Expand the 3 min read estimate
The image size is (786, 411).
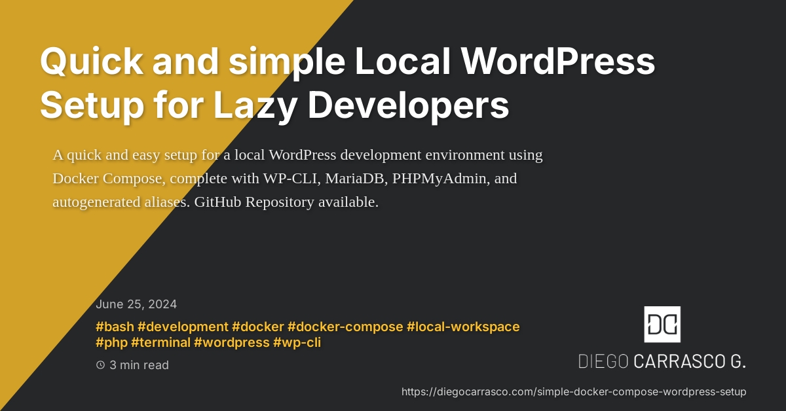pos(139,365)
